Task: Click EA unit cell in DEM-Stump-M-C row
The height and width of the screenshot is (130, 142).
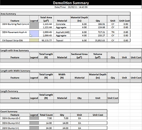Action: click(80, 123)
